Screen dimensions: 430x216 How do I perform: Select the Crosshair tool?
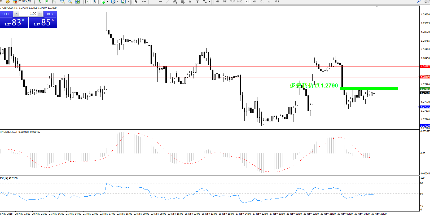tap(144, 2)
